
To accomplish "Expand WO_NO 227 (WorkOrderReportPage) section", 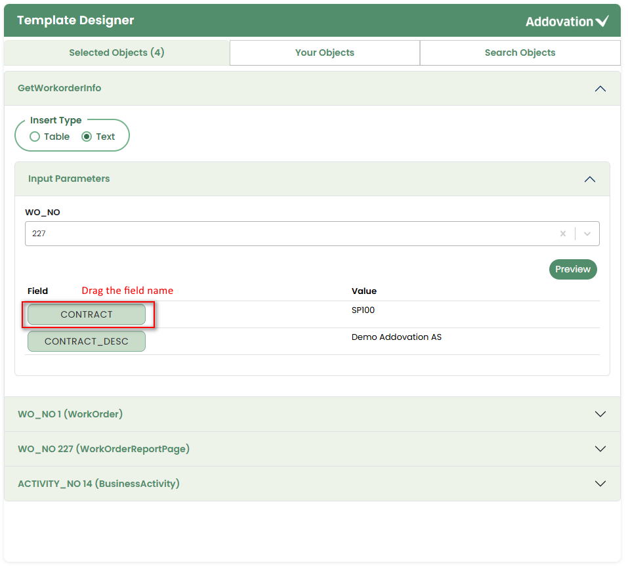I will 600,449.
